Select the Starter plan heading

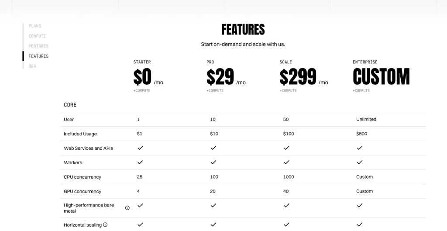click(x=142, y=62)
